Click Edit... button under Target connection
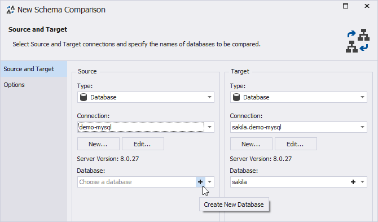Image resolution: width=378 pixels, height=222 pixels. tap(296, 144)
